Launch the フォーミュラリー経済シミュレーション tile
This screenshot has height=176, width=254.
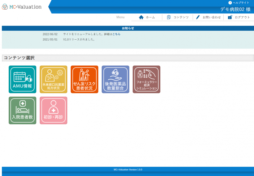[x=146, y=79]
